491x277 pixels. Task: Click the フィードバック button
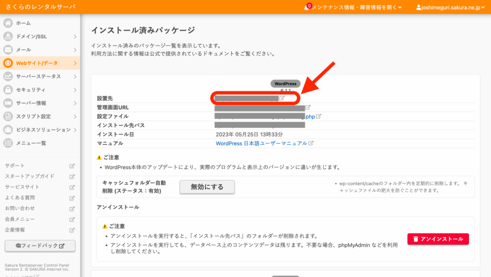(x=40, y=246)
